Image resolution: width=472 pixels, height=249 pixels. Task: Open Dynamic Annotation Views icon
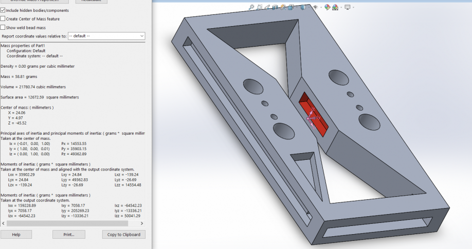(x=283, y=7)
